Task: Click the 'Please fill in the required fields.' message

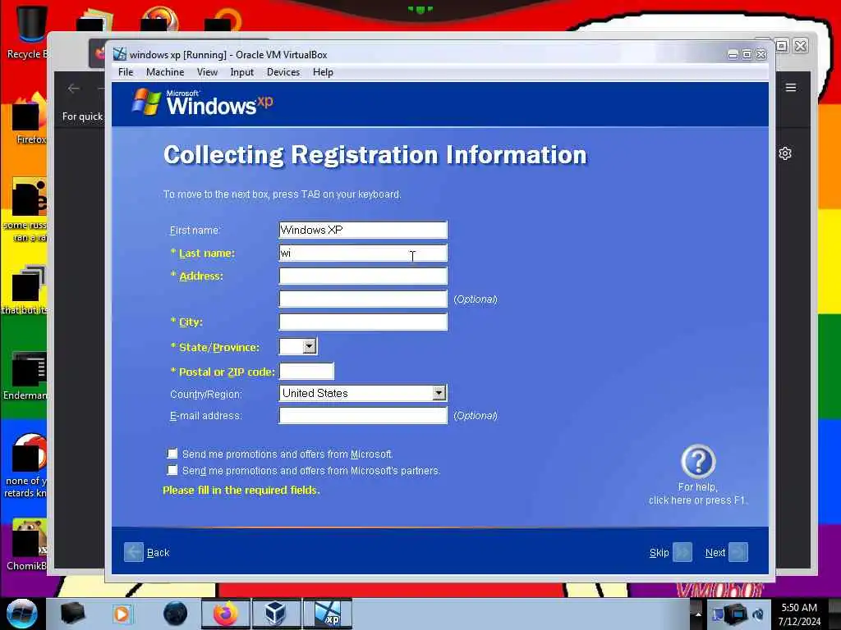Action: point(241,491)
